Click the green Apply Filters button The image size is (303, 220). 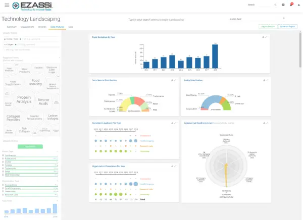pyautogui.click(x=30, y=147)
